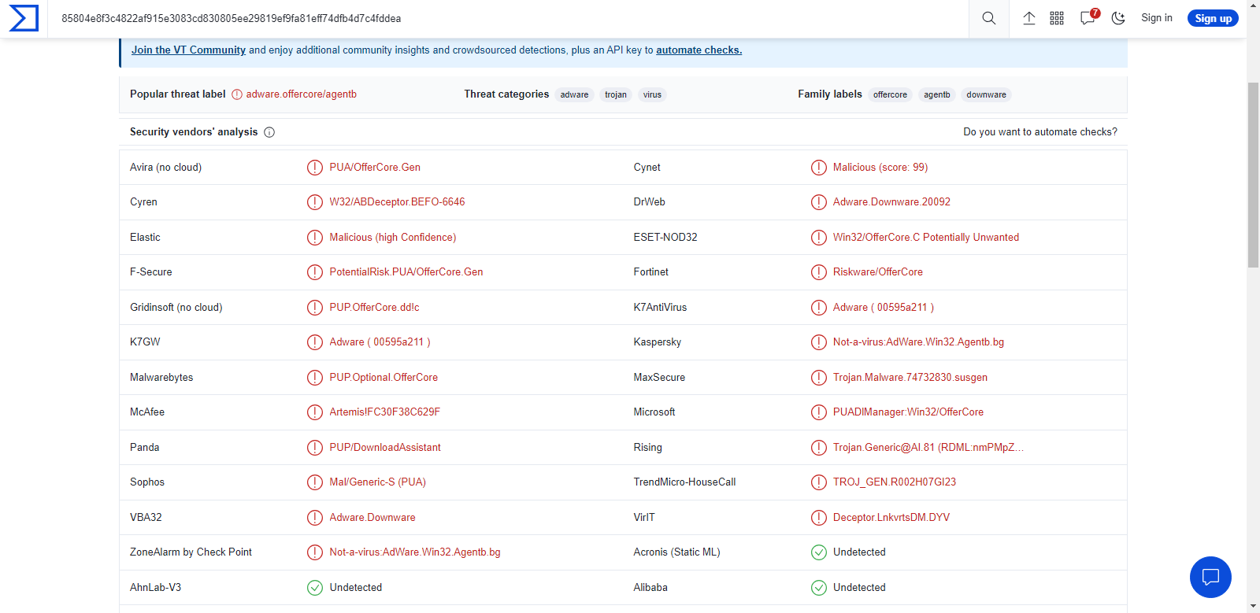1260x613 pixels.
Task: Click the alert icon in Gridinsoft row
Action: click(x=315, y=308)
